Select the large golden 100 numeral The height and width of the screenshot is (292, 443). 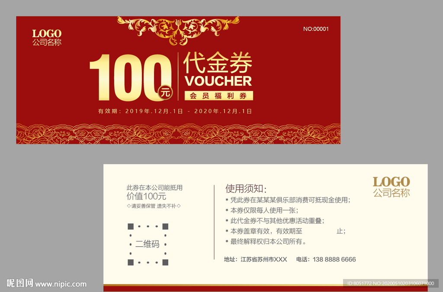pyautogui.click(x=130, y=78)
